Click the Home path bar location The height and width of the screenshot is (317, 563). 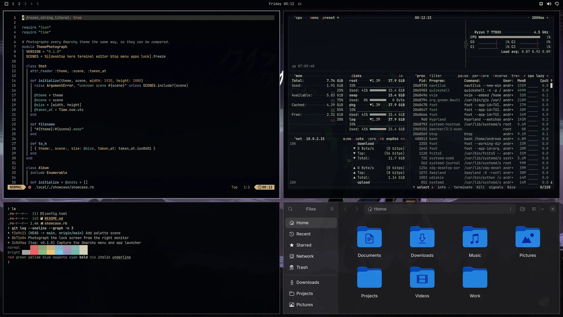[x=377, y=209]
